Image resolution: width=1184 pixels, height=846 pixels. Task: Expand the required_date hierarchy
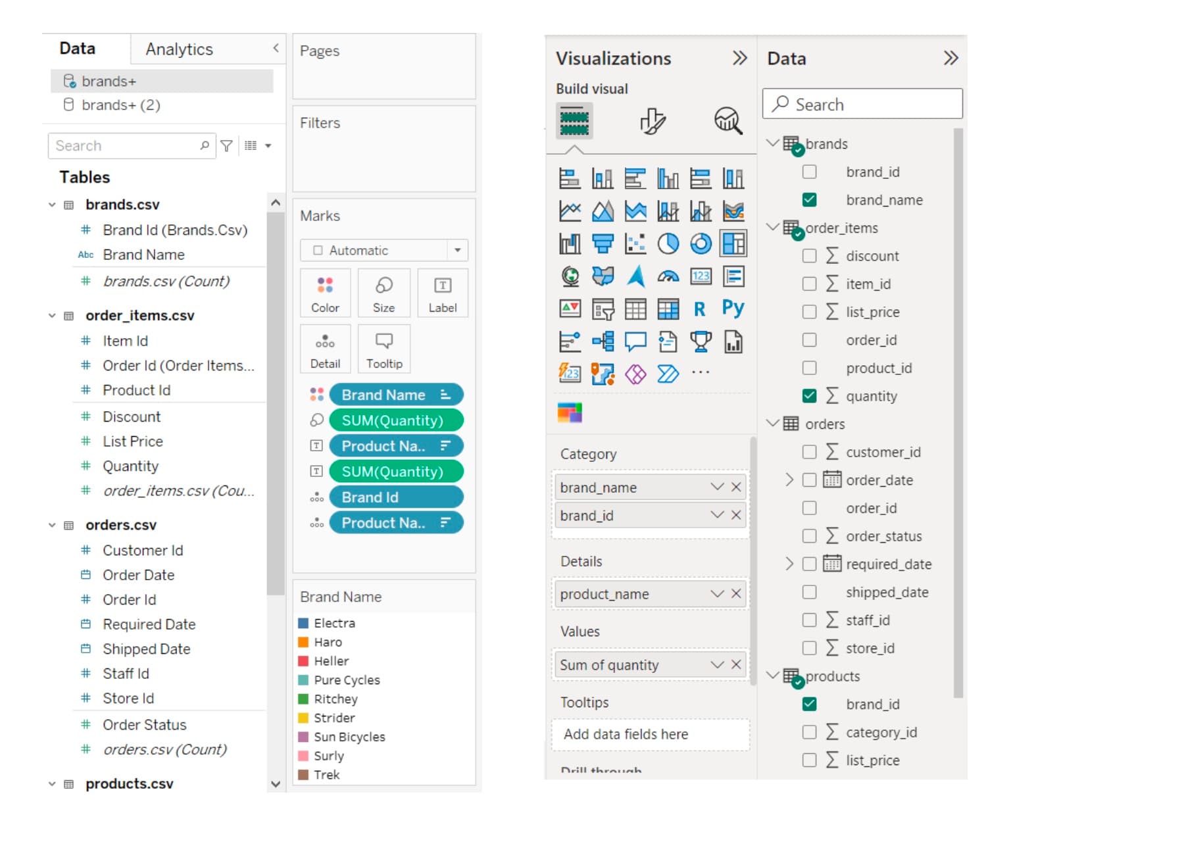point(789,564)
